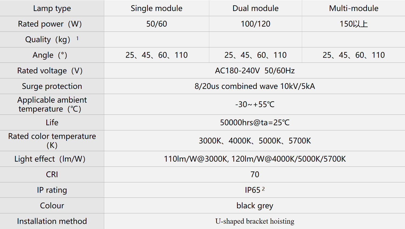The height and width of the screenshot is (229, 405).
Task: Click the Dual module column header
Action: (x=256, y=8)
